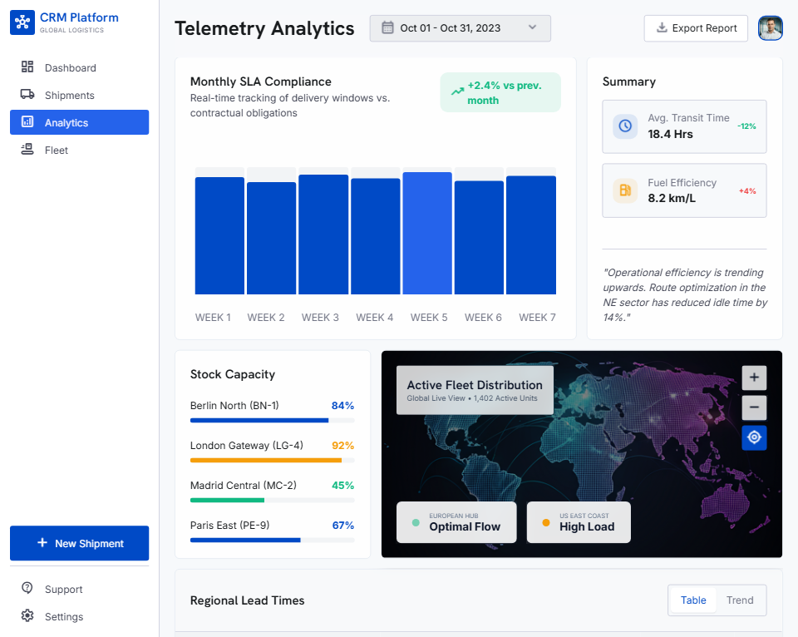The image size is (798, 637).
Task: Select the Analytics menu item
Action: click(80, 122)
